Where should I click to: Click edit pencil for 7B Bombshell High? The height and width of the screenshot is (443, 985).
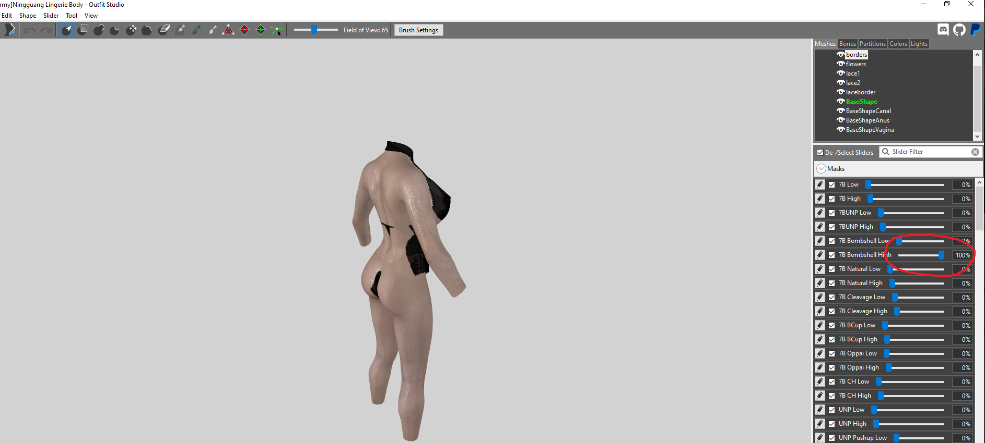point(820,255)
